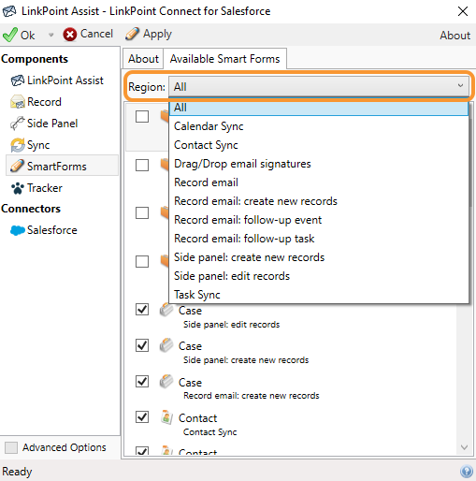Switch to Available Smart Forms tab

224,59
